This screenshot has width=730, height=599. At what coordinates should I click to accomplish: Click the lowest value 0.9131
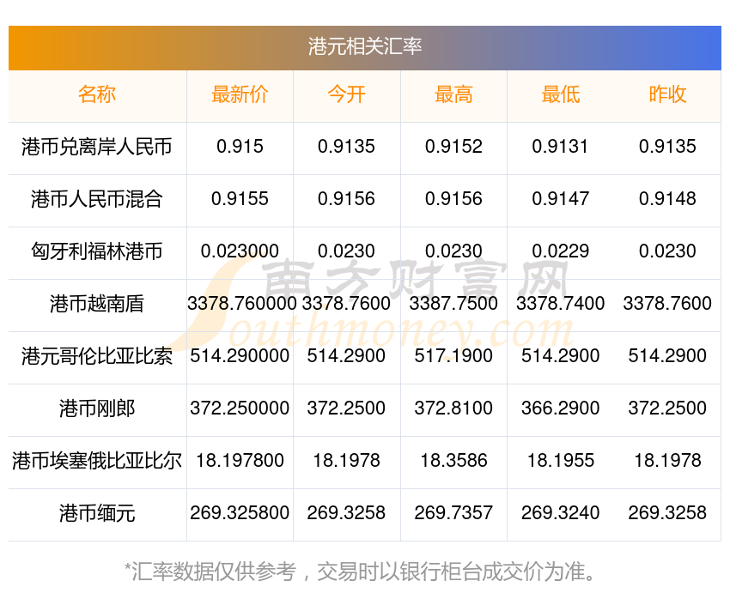(x=561, y=147)
